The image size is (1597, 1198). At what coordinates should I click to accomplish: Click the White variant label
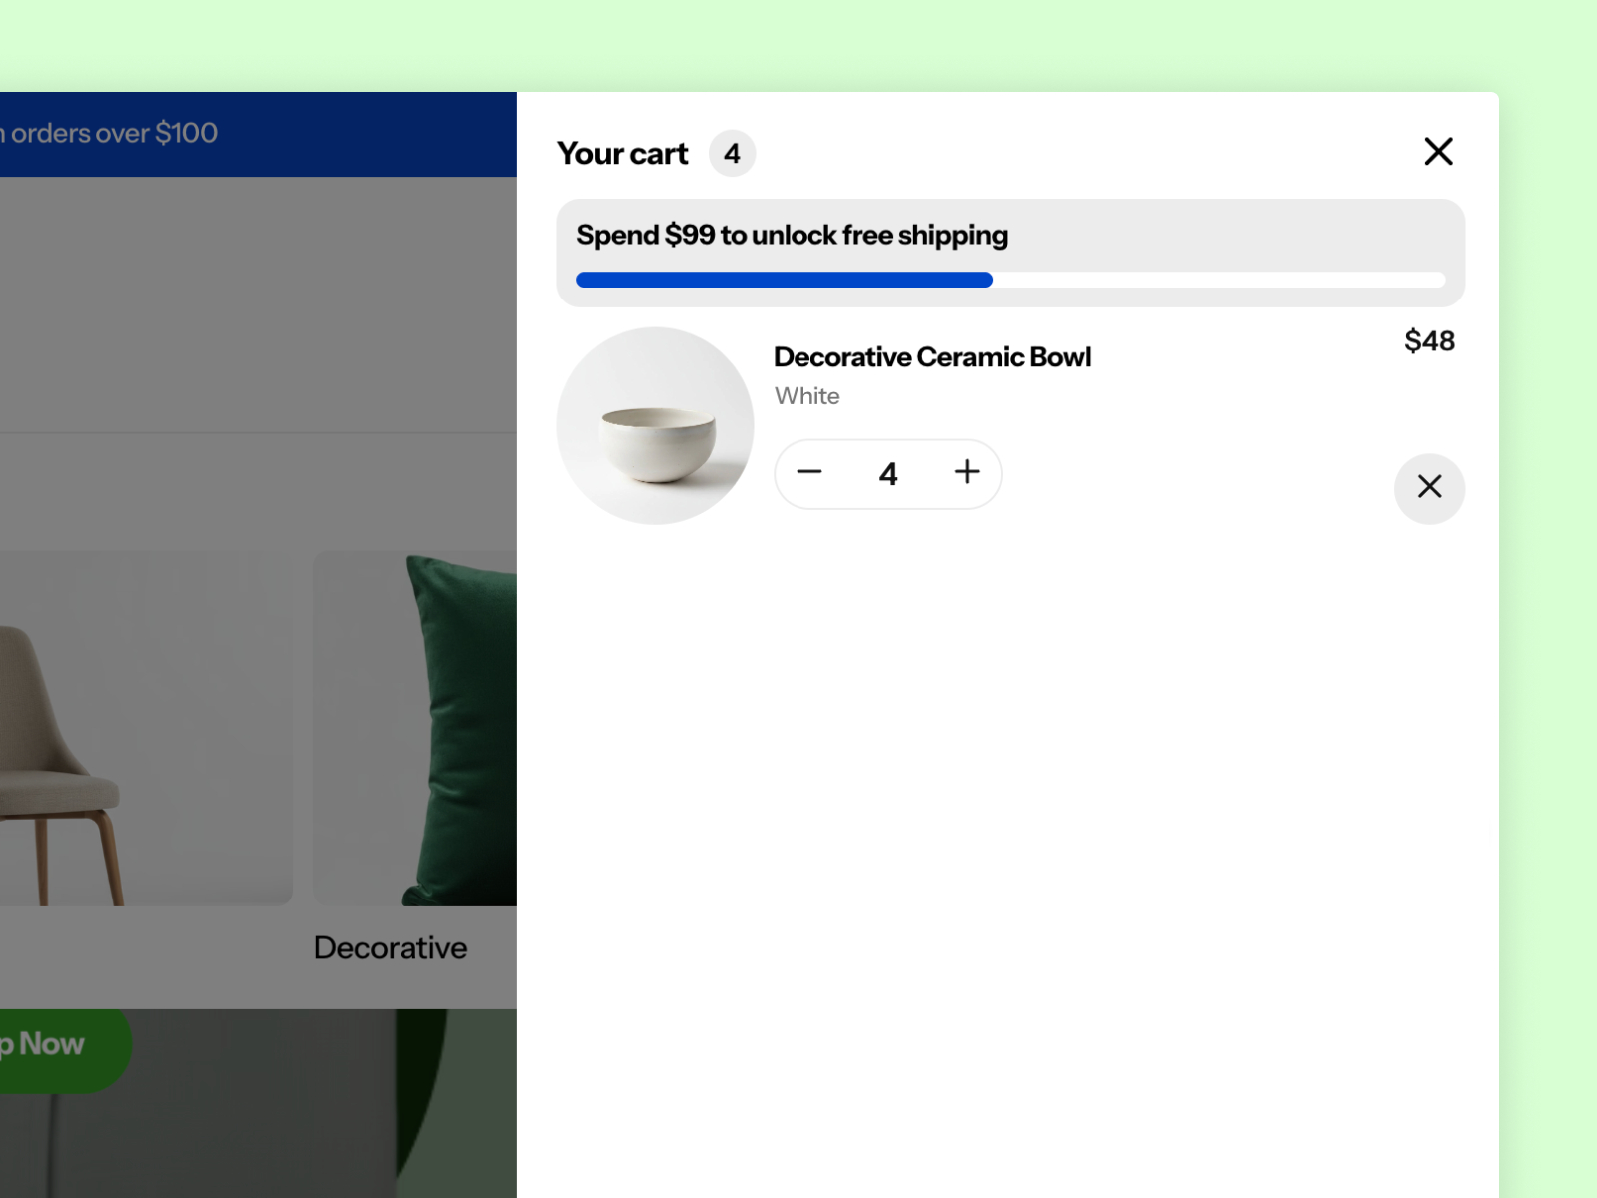coord(806,396)
